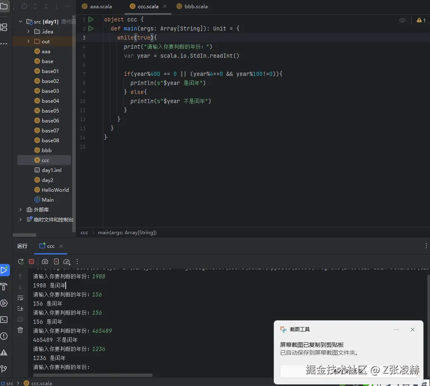Toggle scroll to end in console
The height and width of the screenshot is (386, 430).
20,308
